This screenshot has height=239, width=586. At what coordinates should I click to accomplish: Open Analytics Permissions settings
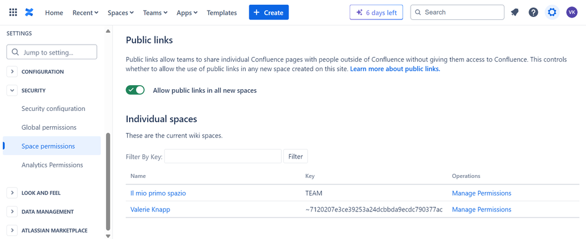pos(52,165)
